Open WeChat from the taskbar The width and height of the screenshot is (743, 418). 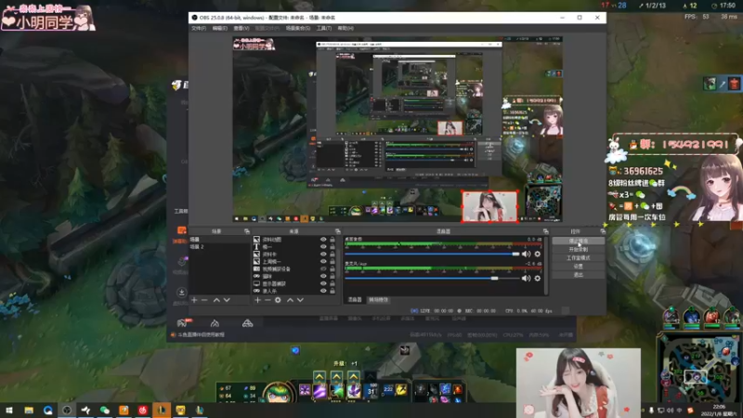tap(105, 410)
